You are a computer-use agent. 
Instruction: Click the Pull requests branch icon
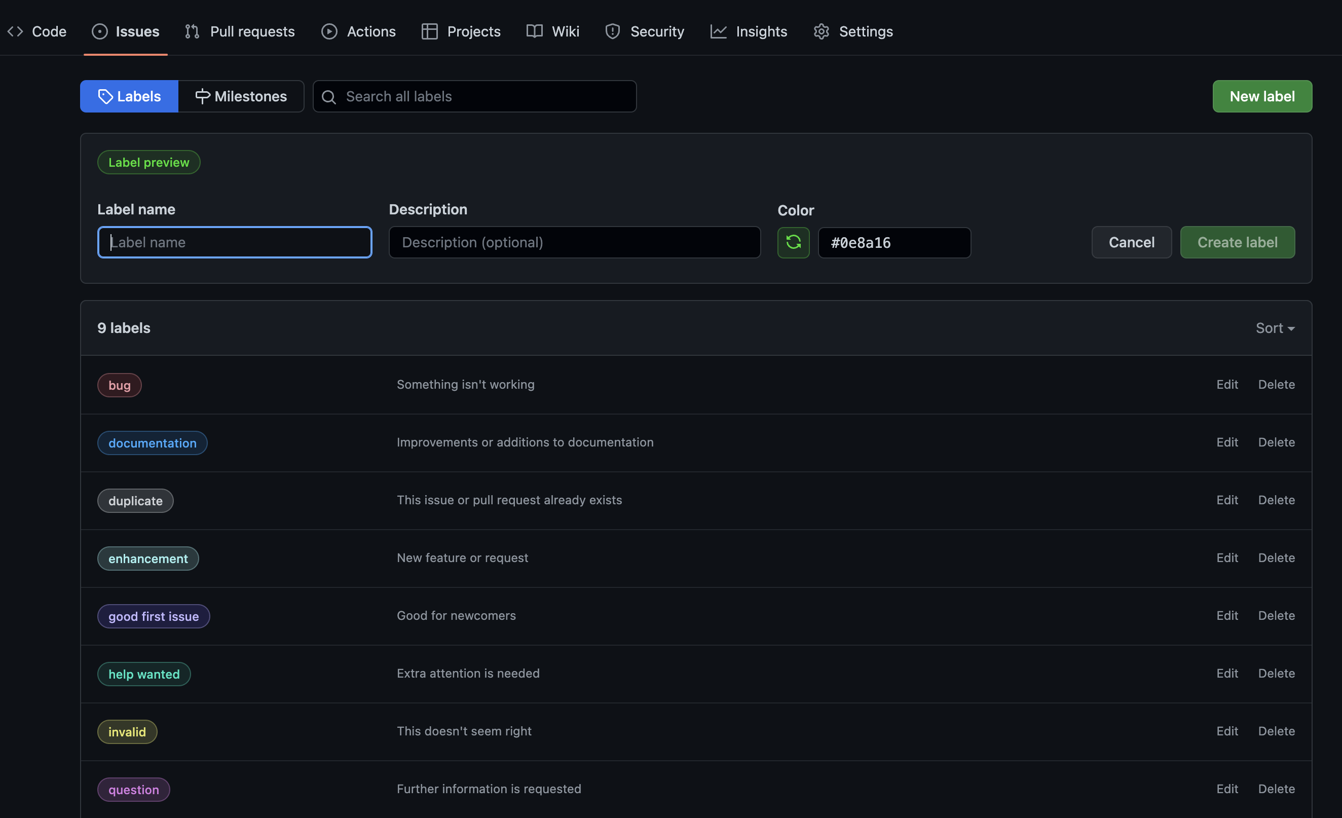(192, 31)
